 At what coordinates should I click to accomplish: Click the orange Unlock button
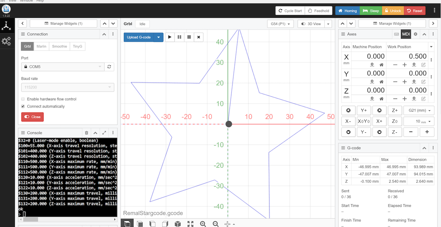(393, 10)
